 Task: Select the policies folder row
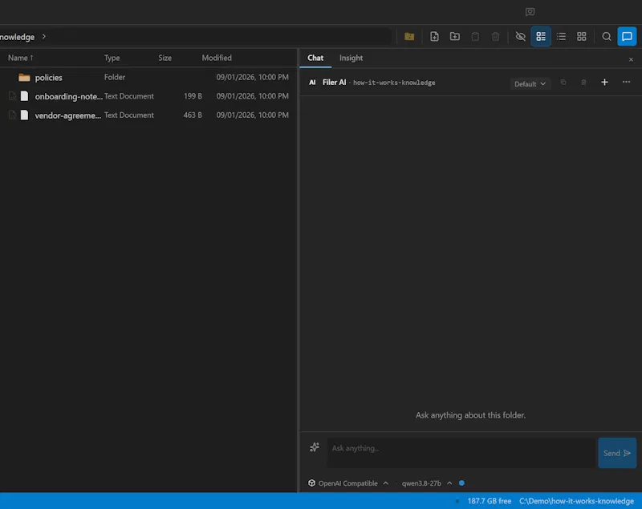coord(148,77)
